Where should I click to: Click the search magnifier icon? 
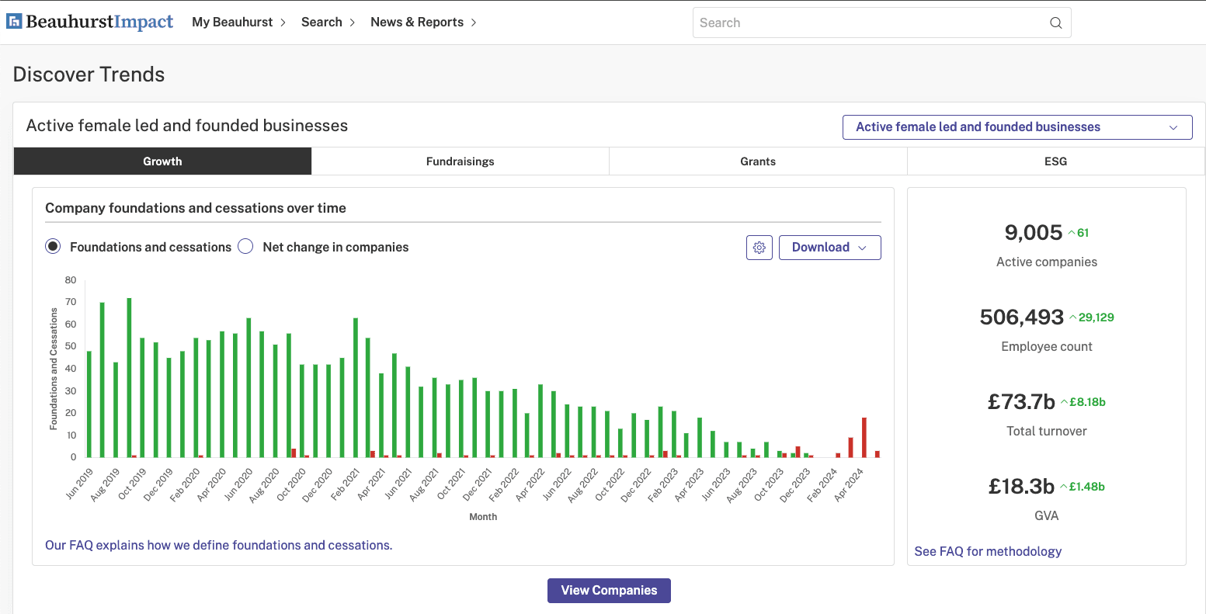(1055, 23)
